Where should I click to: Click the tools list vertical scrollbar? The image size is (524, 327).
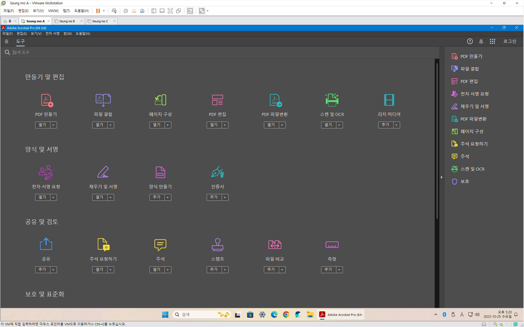(437, 141)
